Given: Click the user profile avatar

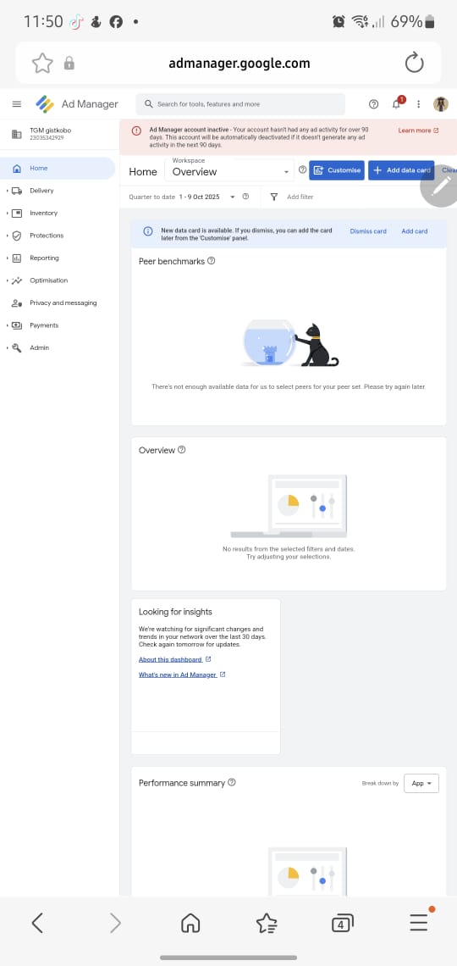Looking at the screenshot, I should point(440,104).
